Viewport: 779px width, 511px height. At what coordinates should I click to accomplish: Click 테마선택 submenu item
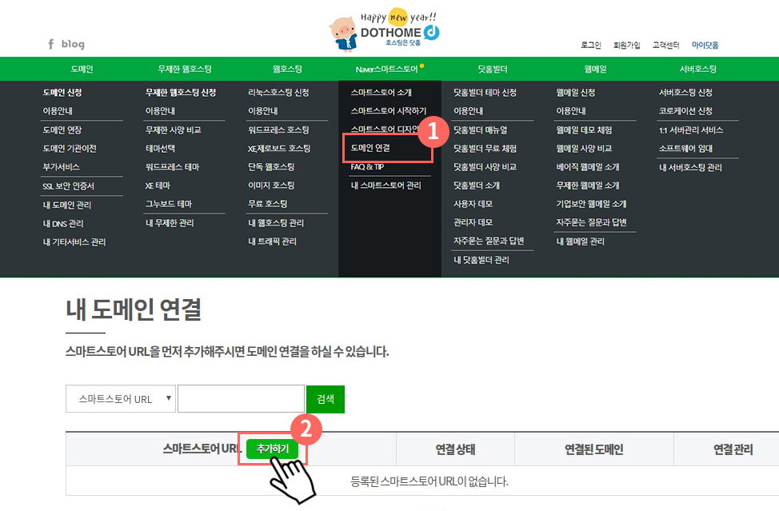tap(160, 149)
